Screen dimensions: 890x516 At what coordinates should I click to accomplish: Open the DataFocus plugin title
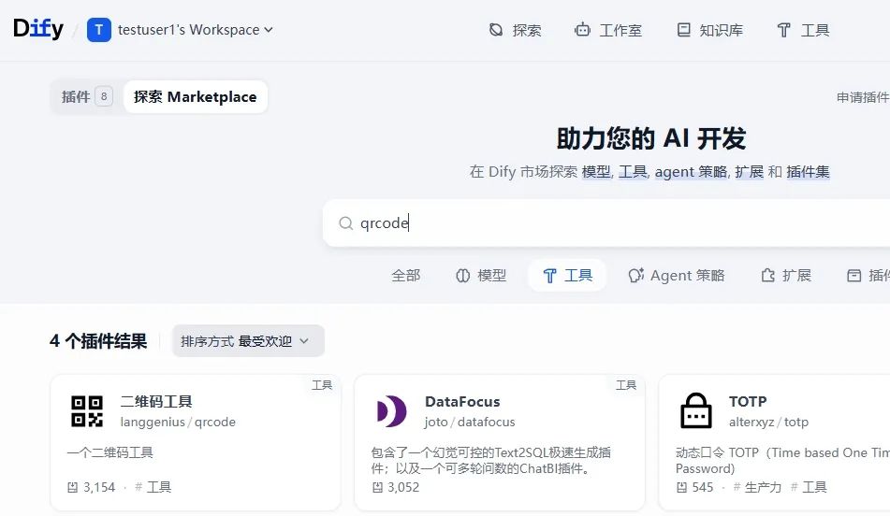tap(462, 401)
